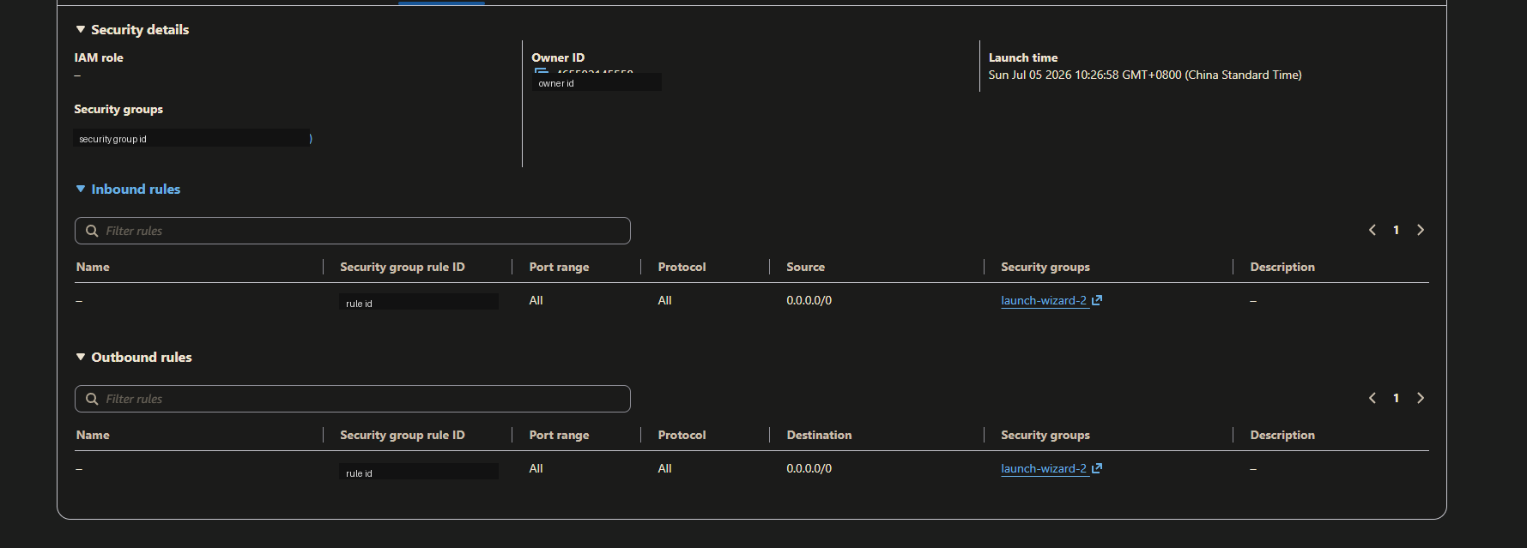Copy the Owner ID using copy icon
This screenshot has width=1527, height=548.
(541, 71)
